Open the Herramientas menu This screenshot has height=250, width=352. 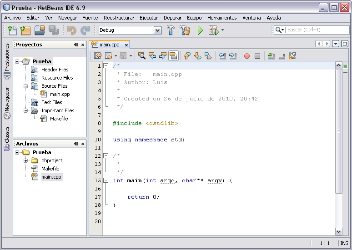click(222, 18)
